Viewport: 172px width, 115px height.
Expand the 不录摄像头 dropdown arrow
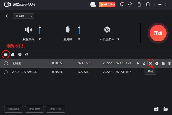pos(118,39)
